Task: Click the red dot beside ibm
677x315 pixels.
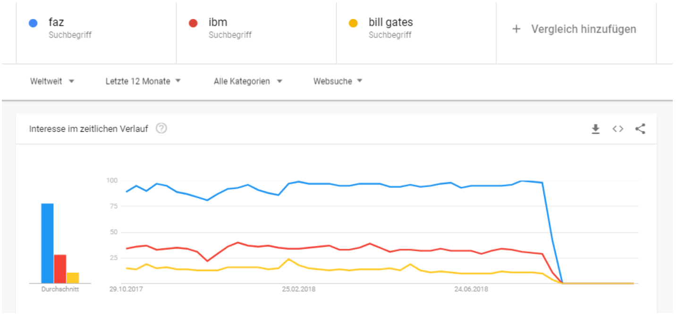Action: [x=193, y=23]
